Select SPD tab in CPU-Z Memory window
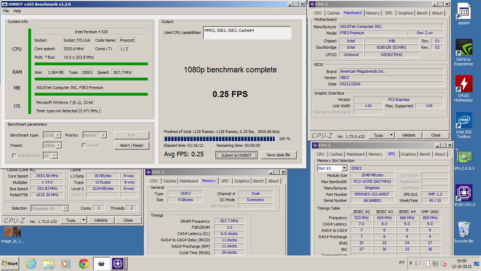Viewport: 481px width, 271px height. pyautogui.click(x=225, y=181)
